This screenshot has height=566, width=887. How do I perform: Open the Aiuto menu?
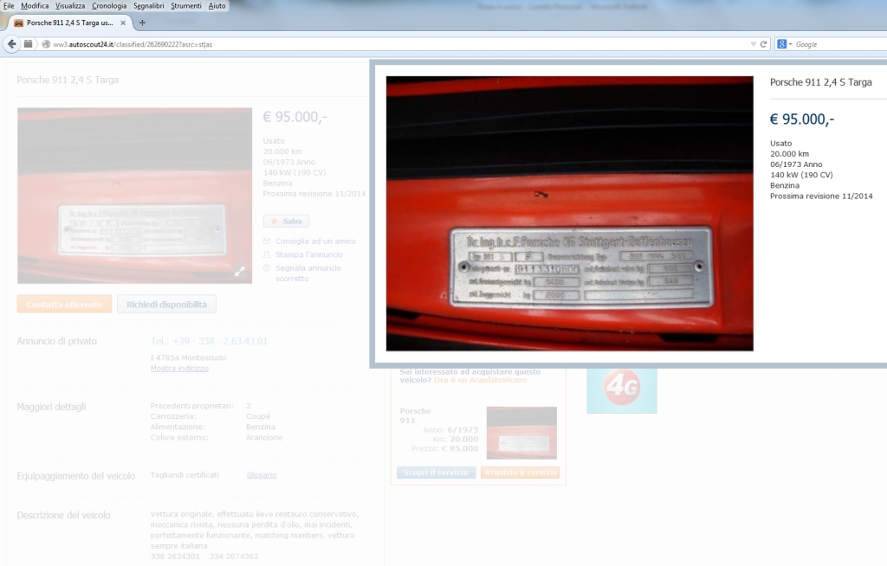(217, 6)
